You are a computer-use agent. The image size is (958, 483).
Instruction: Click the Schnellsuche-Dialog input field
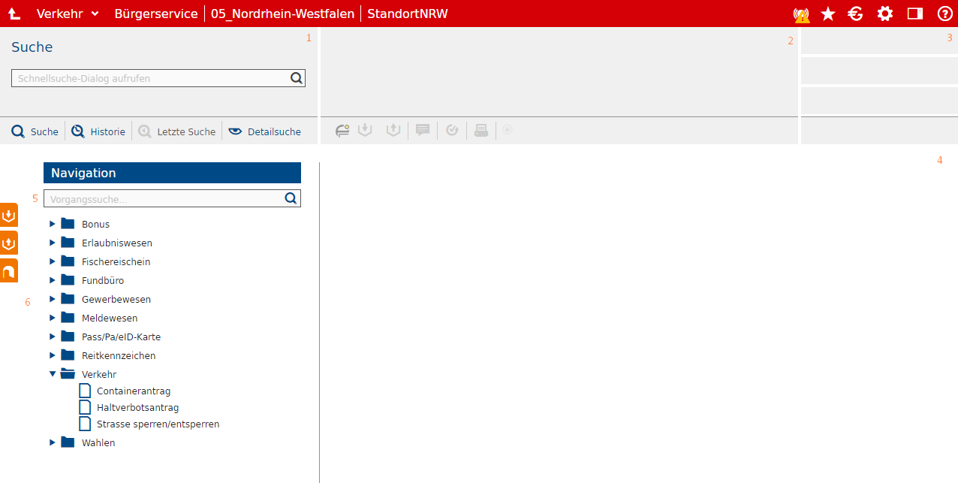[x=150, y=78]
